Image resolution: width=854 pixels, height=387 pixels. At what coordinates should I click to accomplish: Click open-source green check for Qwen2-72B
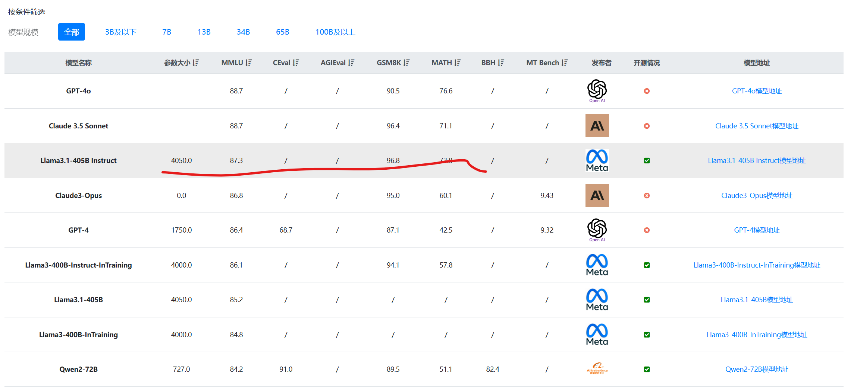[647, 369]
